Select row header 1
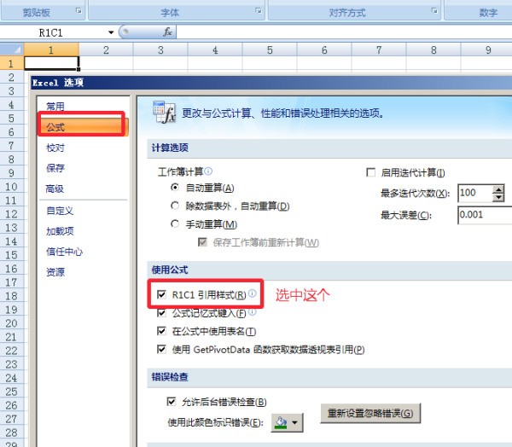The width and height of the screenshot is (512, 447). [x=12, y=63]
